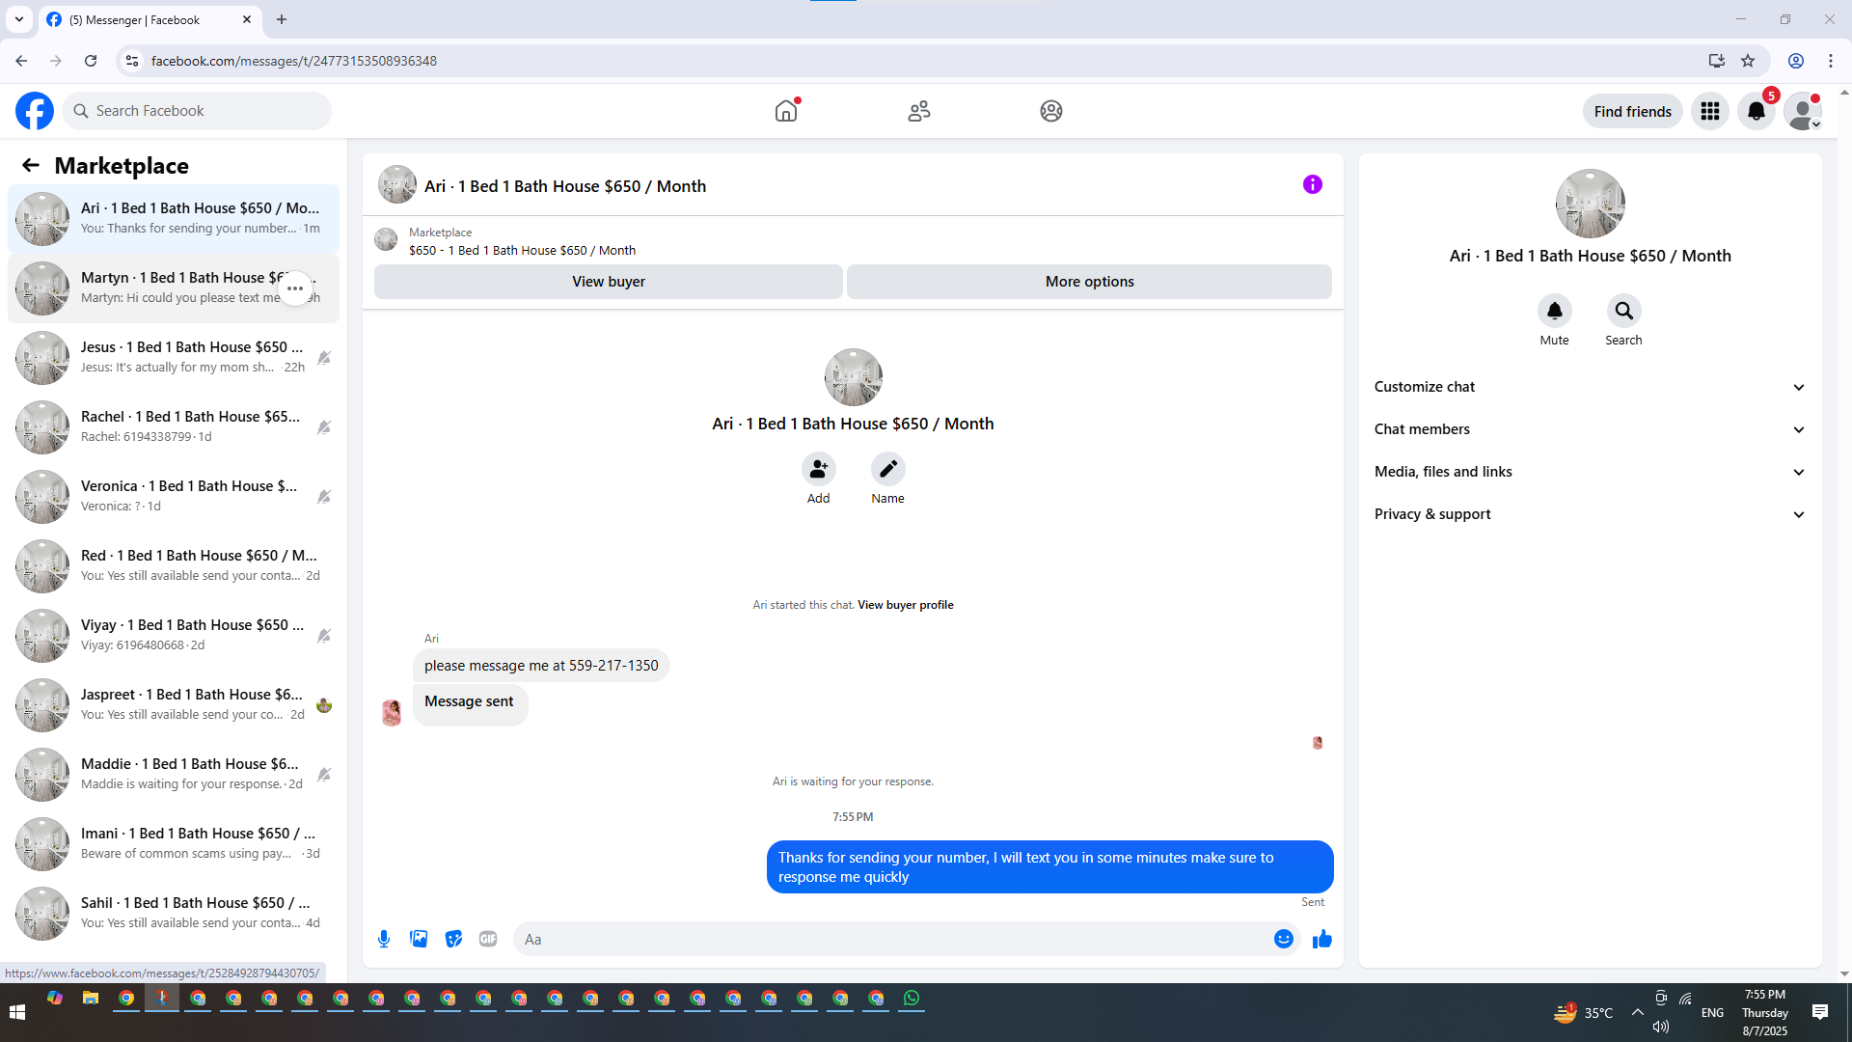This screenshot has width=1852, height=1042.
Task: Open the notifications bell
Action: tap(1757, 111)
